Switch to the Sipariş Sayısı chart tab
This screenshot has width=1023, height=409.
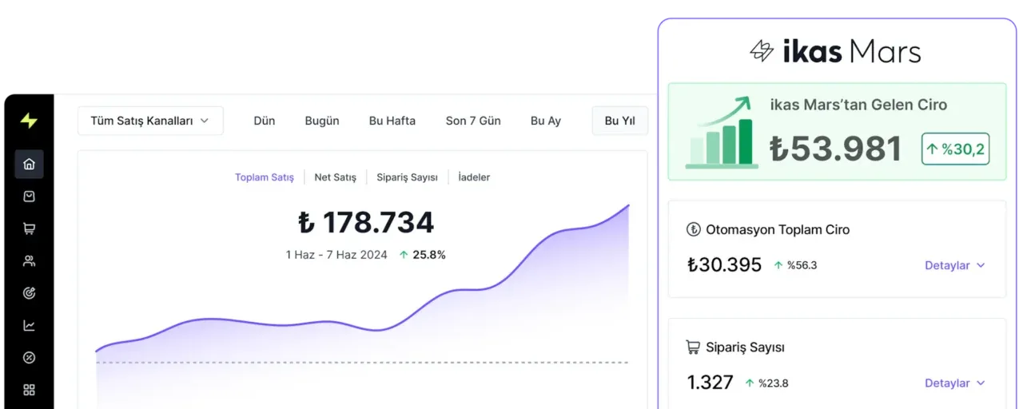click(408, 177)
